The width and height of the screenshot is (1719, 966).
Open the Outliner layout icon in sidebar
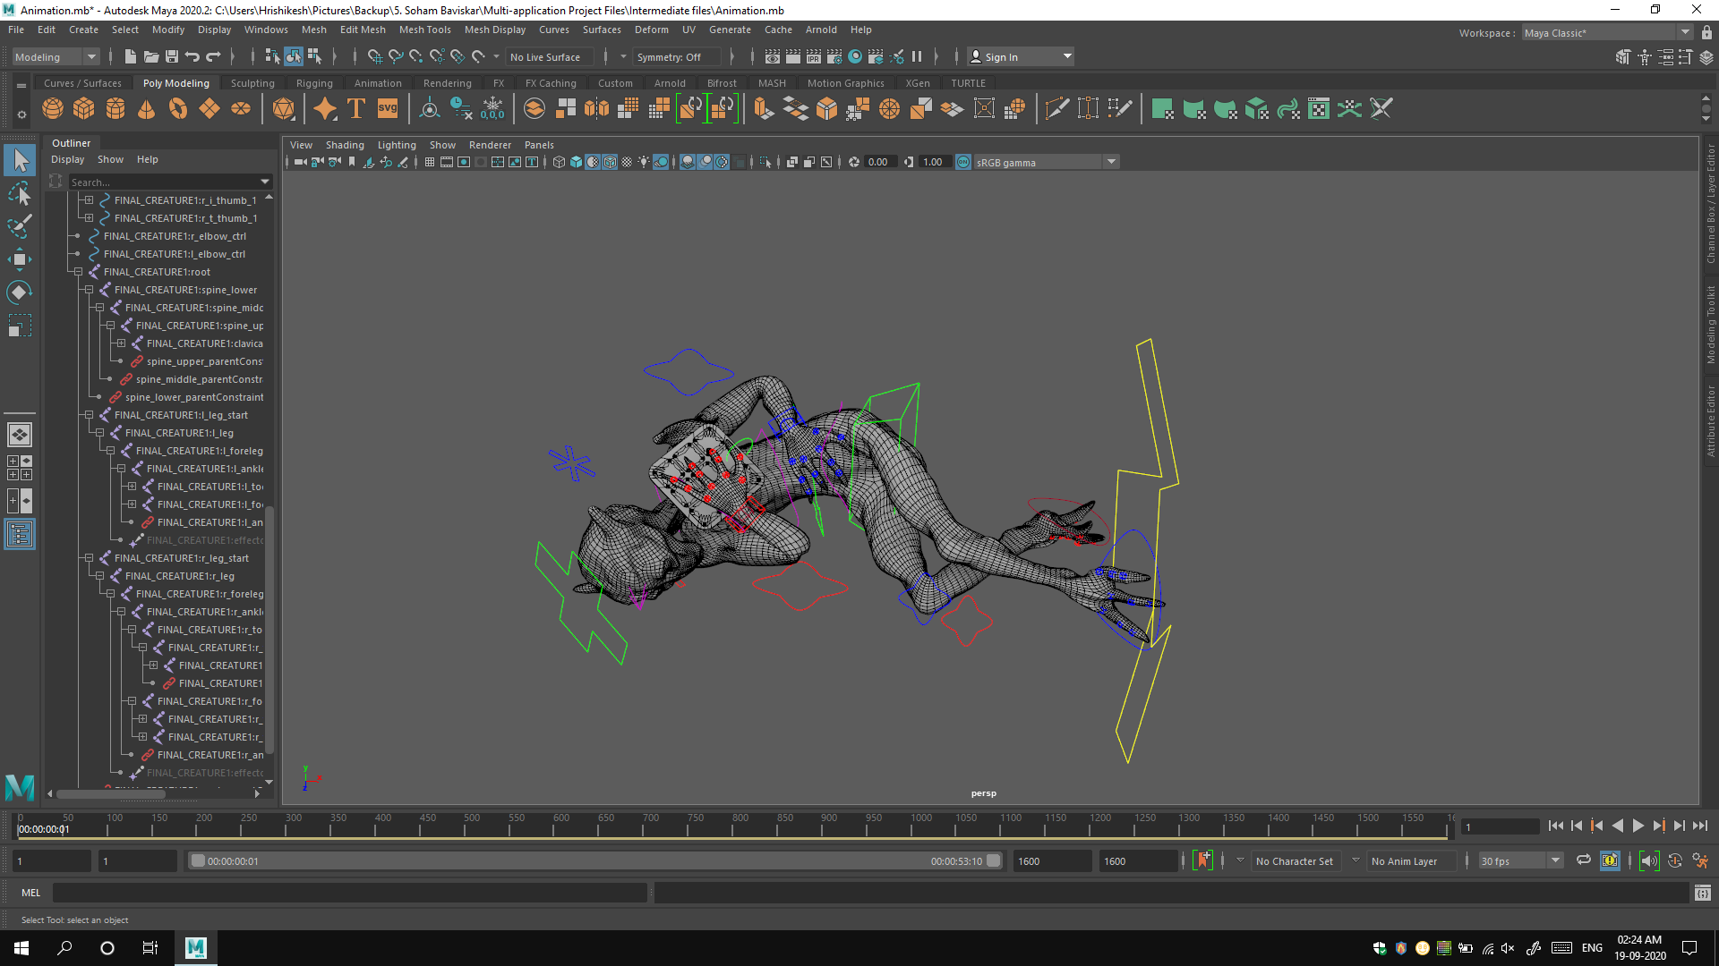pyautogui.click(x=20, y=535)
